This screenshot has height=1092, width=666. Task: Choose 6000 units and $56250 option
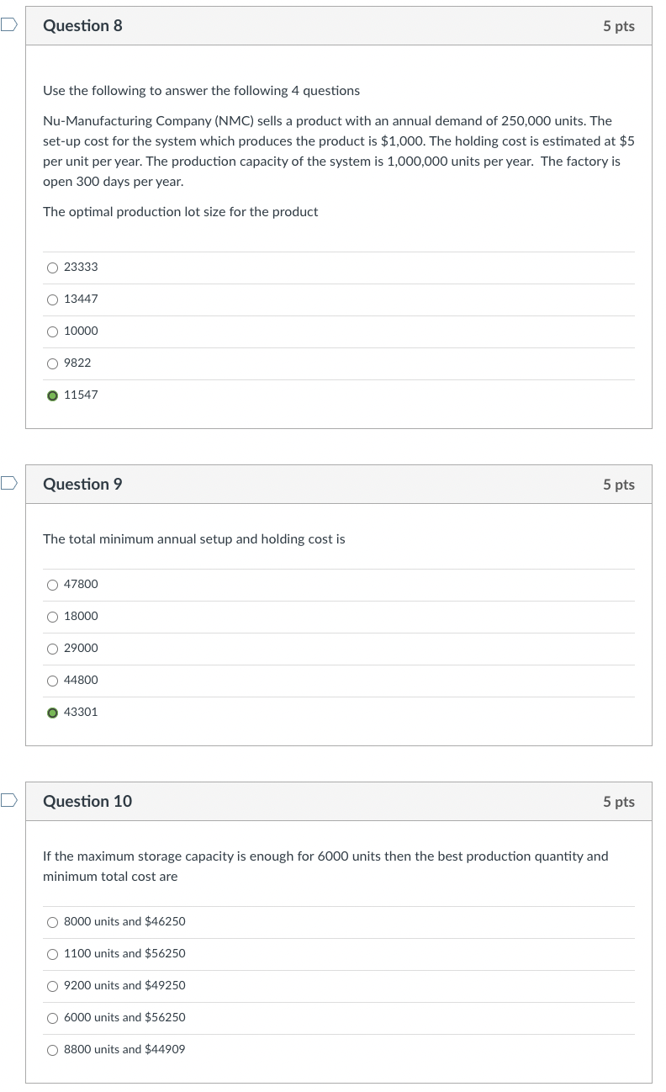coord(52,1017)
